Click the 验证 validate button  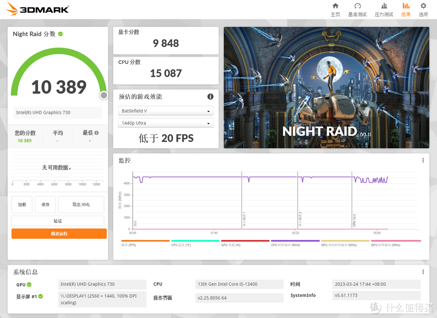coord(58,221)
